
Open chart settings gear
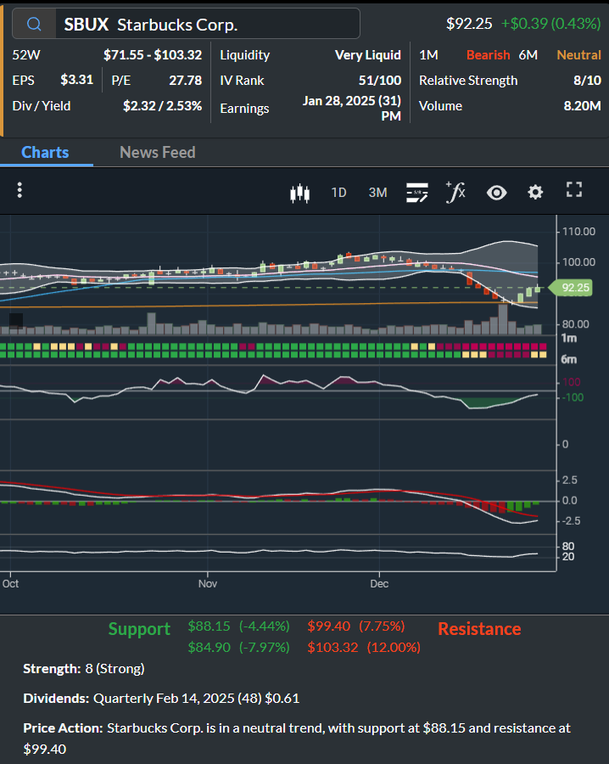pos(535,192)
